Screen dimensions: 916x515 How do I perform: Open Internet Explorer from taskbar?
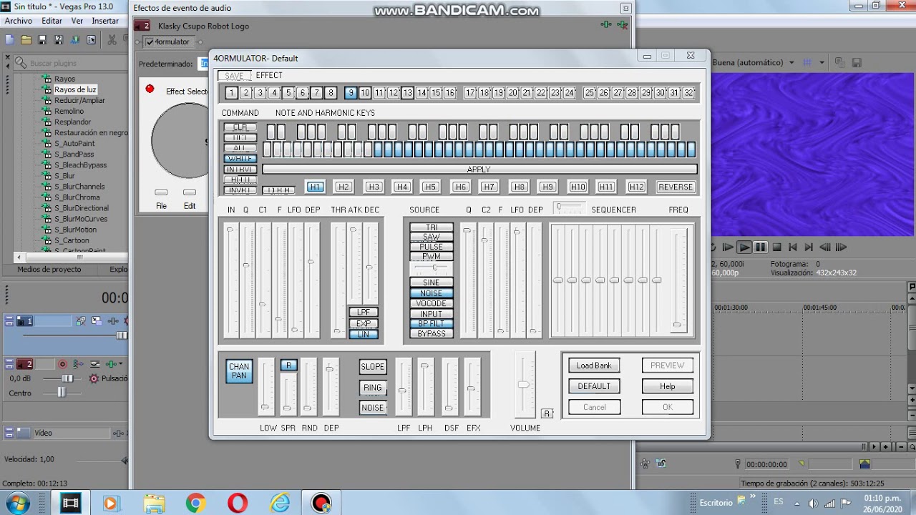pyautogui.click(x=280, y=503)
